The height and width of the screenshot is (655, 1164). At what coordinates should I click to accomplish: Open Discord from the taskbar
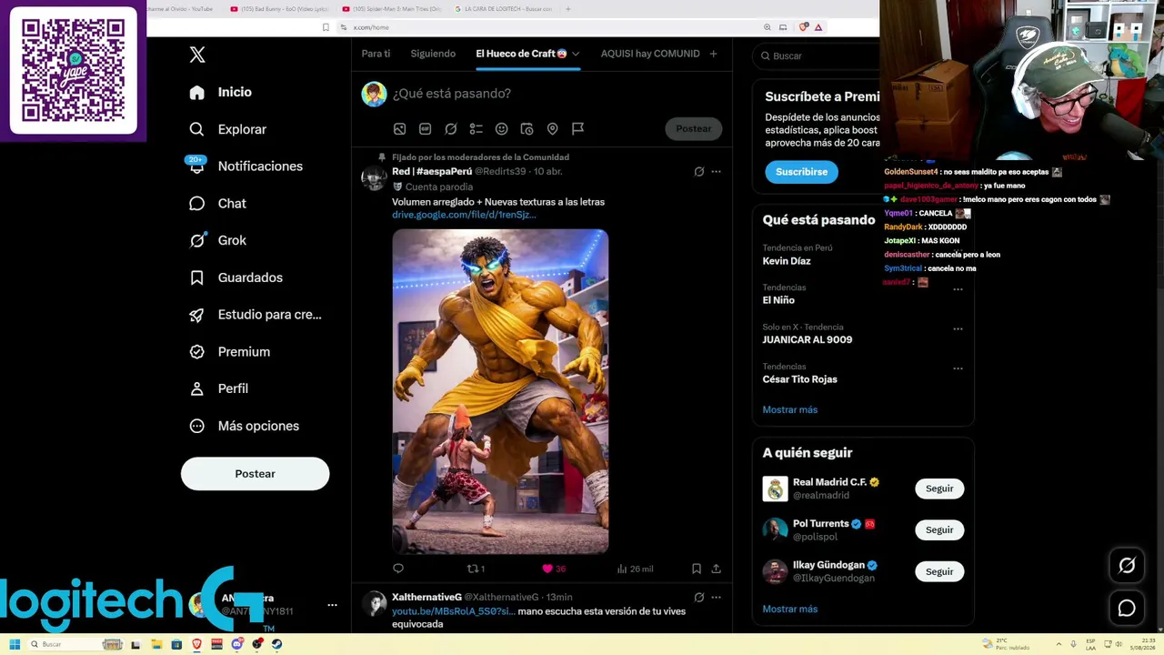[x=237, y=644]
